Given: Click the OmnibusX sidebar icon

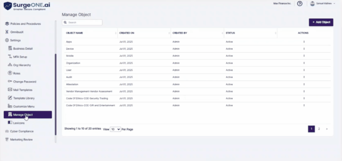Looking at the screenshot, I should tap(7, 32).
